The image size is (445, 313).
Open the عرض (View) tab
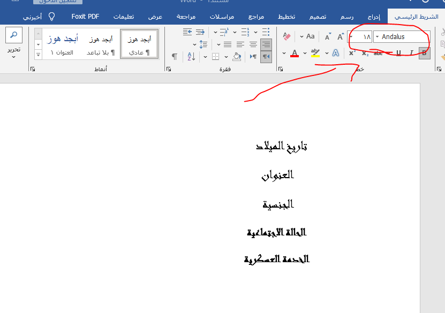coord(155,17)
